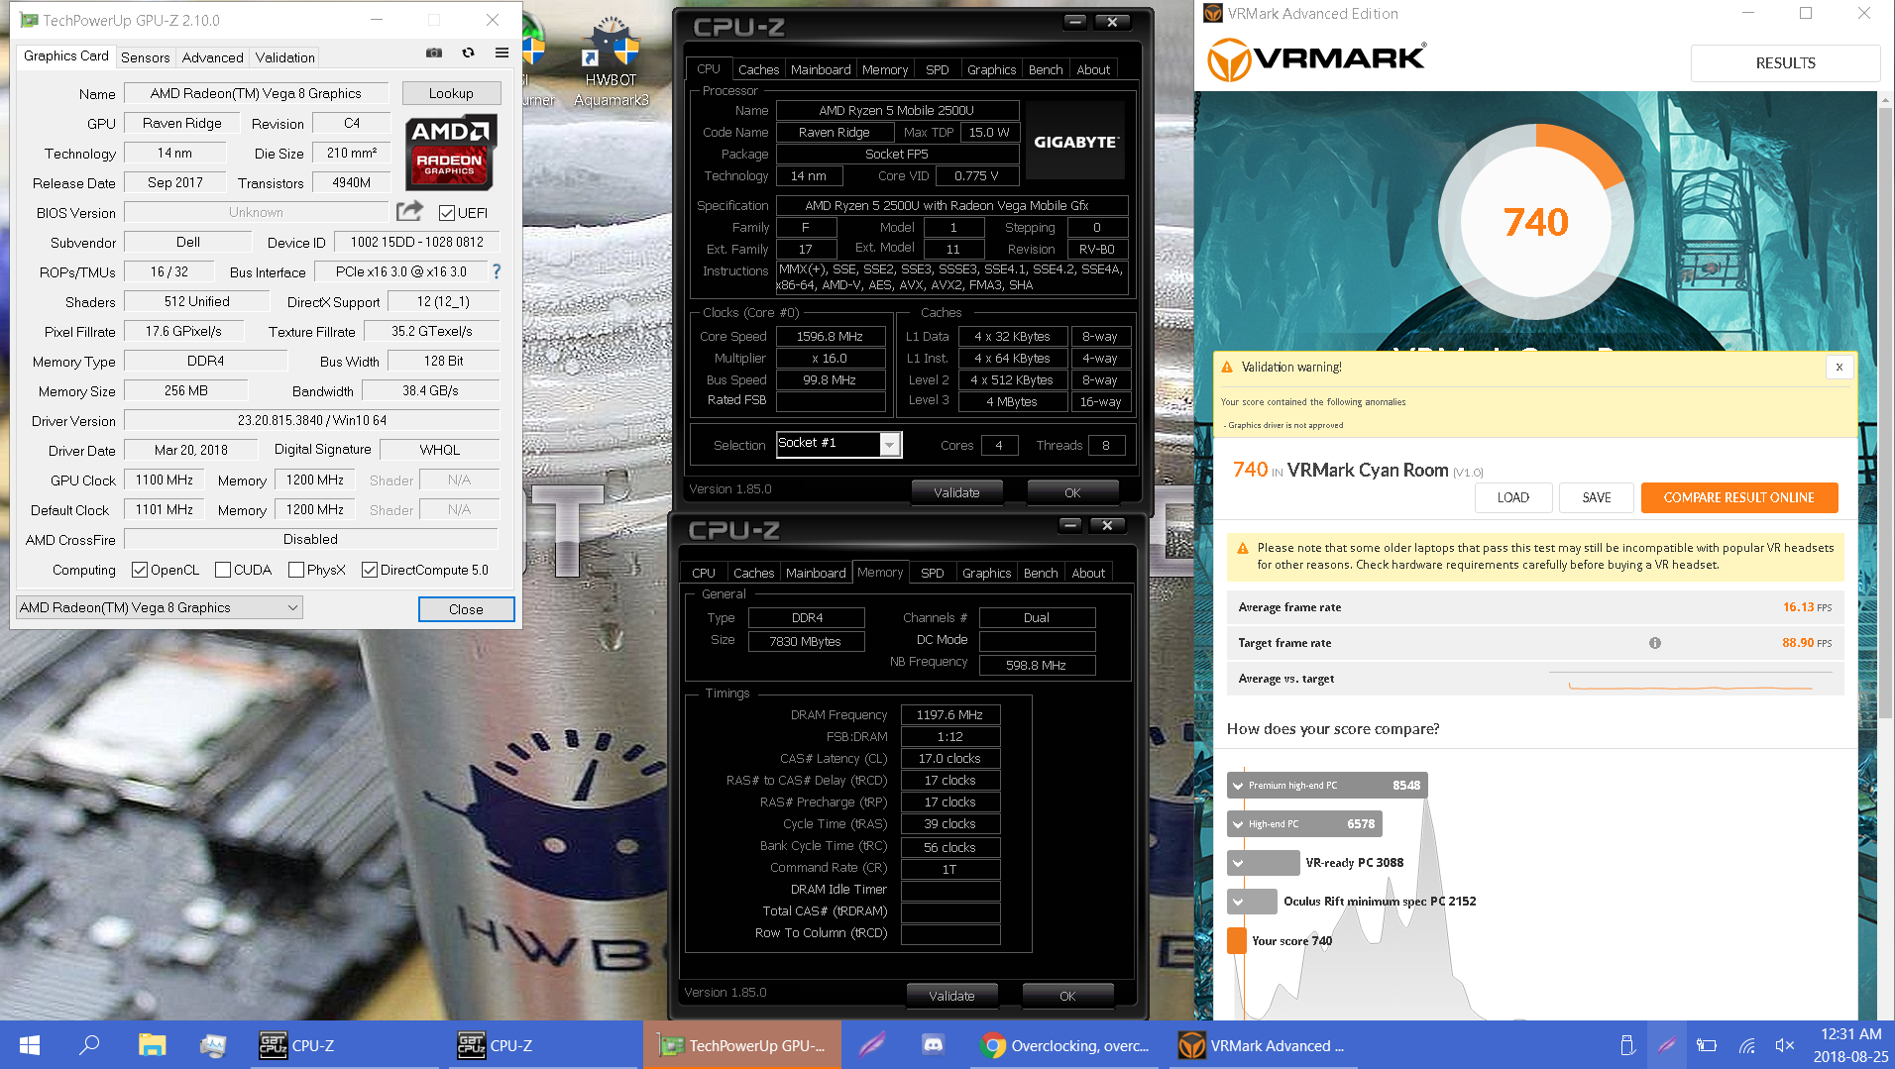
Task: Click VRMark RESULTS button
Action: [1785, 62]
